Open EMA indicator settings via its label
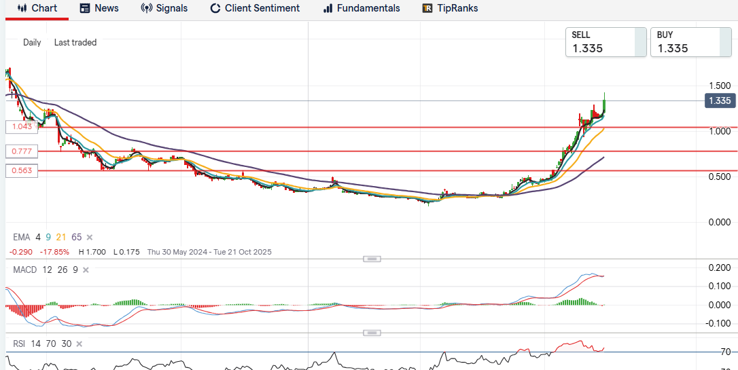The image size is (738, 370). coord(22,237)
